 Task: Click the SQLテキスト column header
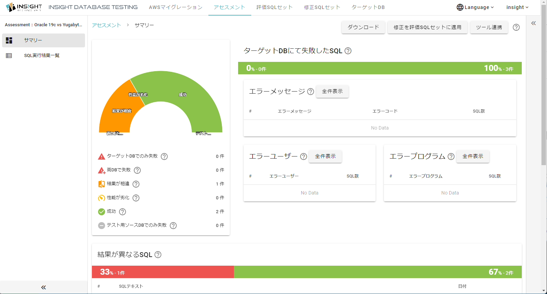(131, 286)
